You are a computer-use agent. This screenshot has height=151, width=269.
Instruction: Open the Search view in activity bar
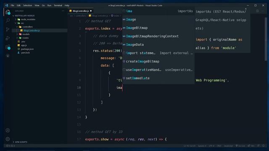tap(8, 21)
